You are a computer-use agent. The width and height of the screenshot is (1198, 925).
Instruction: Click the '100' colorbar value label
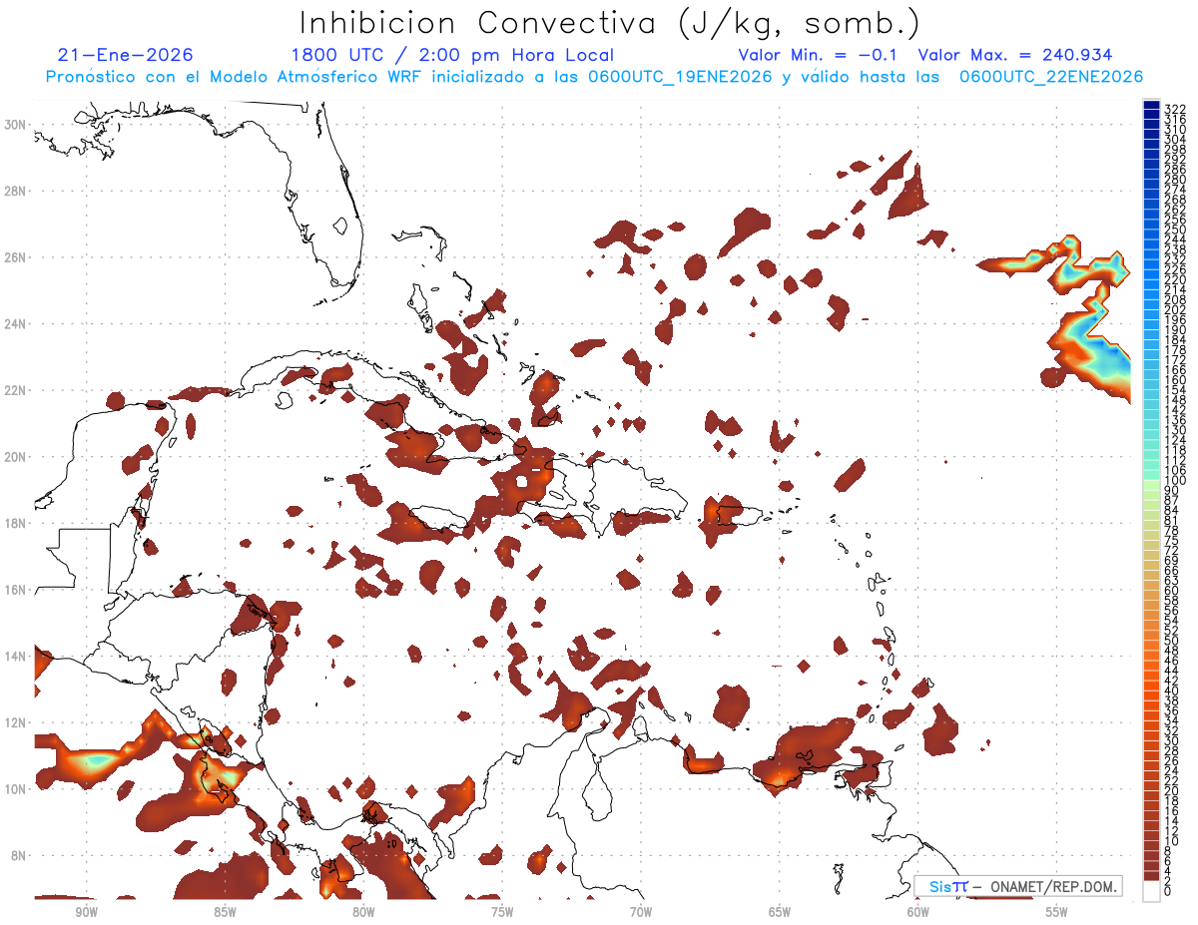(x=1175, y=481)
